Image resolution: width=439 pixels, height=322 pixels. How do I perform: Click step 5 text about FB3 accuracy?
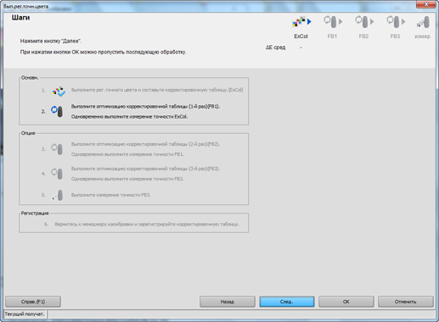click(x=110, y=195)
